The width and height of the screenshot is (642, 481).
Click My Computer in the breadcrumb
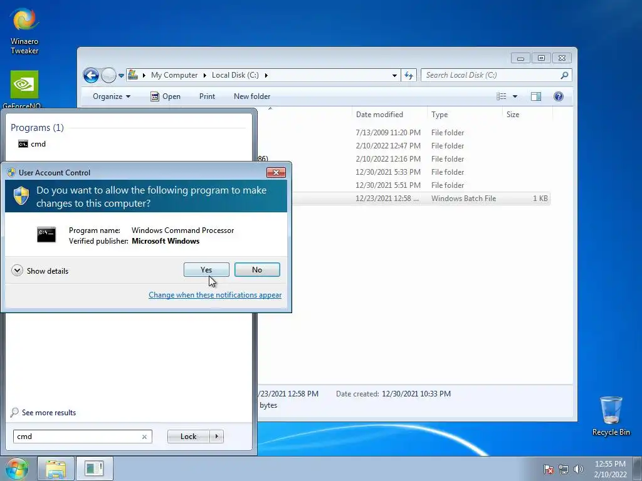(x=174, y=75)
